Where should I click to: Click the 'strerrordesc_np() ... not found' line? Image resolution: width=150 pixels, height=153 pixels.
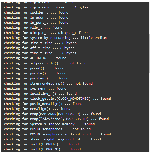coord(48,84)
